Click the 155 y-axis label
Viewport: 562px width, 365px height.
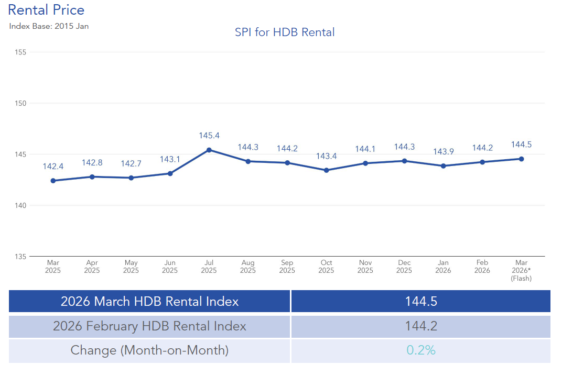tap(20, 52)
